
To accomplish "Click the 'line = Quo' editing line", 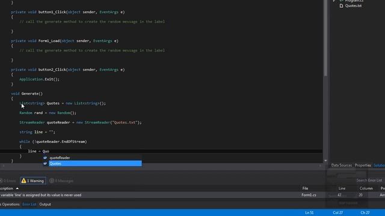I will 38,151.
